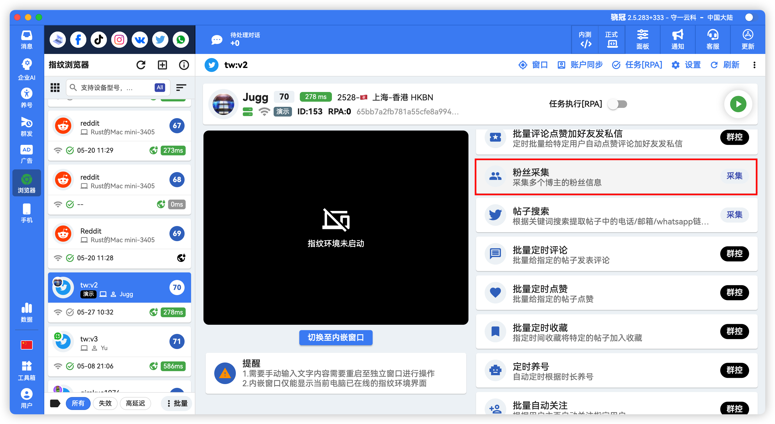Refresh the 指纹浏览器 list

coord(141,65)
